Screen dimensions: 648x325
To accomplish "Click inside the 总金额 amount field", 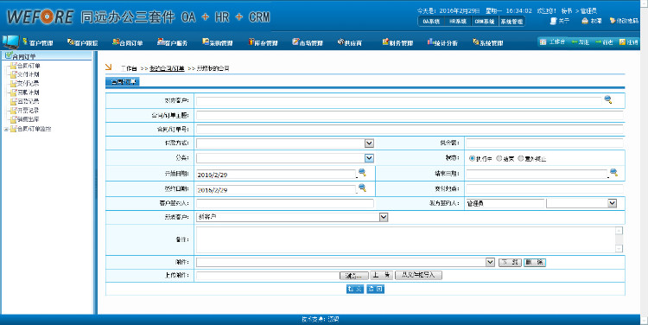I will click(544, 143).
